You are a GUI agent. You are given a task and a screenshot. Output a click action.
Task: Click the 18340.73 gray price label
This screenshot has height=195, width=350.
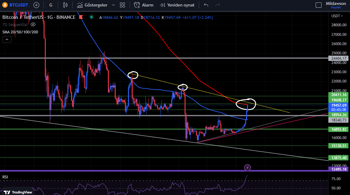coord(339,120)
